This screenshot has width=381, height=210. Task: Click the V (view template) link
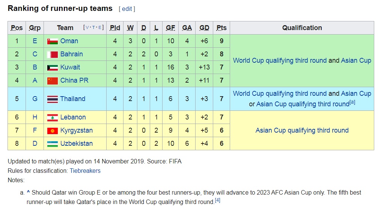tap(87, 27)
